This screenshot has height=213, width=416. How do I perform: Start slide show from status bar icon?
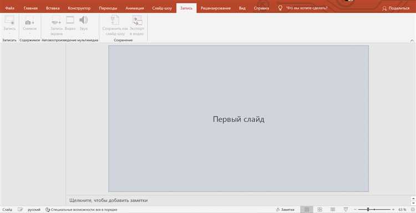click(x=346, y=210)
